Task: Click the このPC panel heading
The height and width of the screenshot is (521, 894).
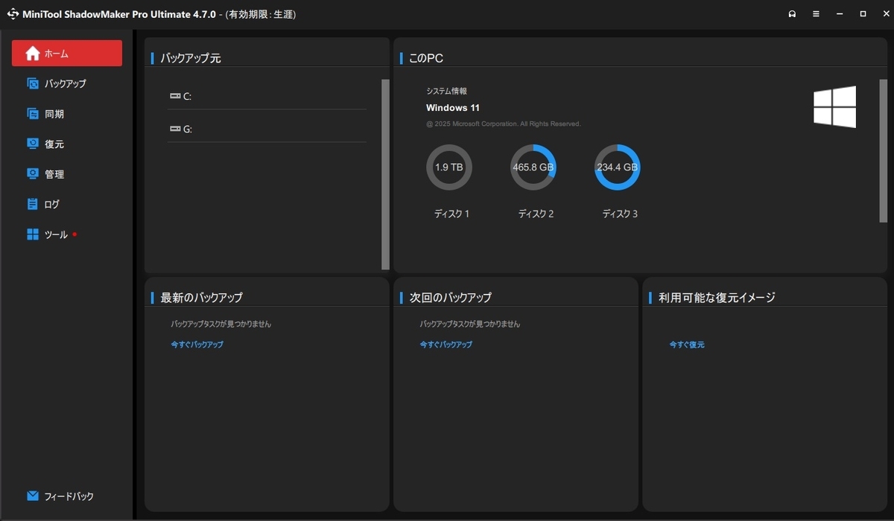Action: point(427,58)
